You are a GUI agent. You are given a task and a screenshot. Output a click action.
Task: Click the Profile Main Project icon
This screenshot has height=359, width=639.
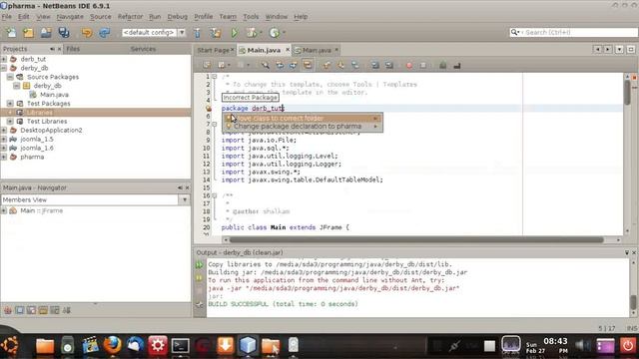pos(275,33)
